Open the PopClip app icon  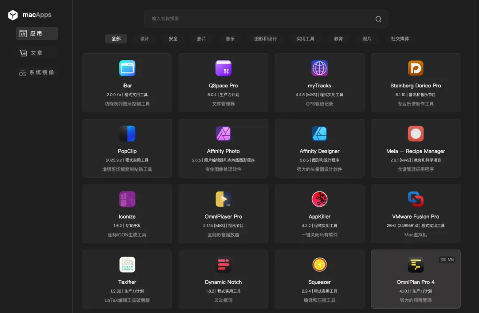[x=127, y=133]
